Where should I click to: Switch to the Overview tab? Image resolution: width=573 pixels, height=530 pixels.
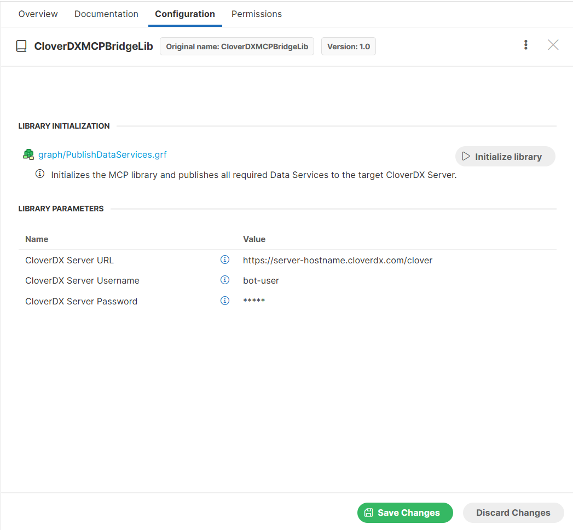click(x=38, y=14)
